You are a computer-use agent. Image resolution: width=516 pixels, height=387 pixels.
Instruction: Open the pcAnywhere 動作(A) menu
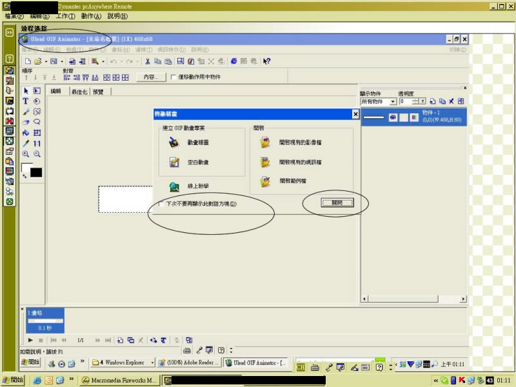[91, 15]
